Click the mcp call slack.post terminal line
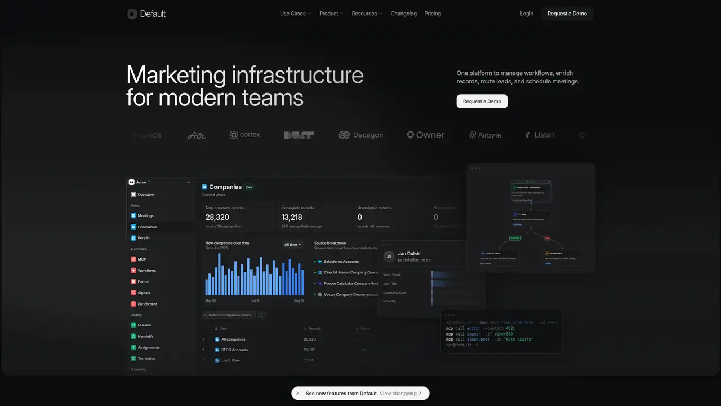Image resolution: width=721 pixels, height=406 pixels. 489,339
